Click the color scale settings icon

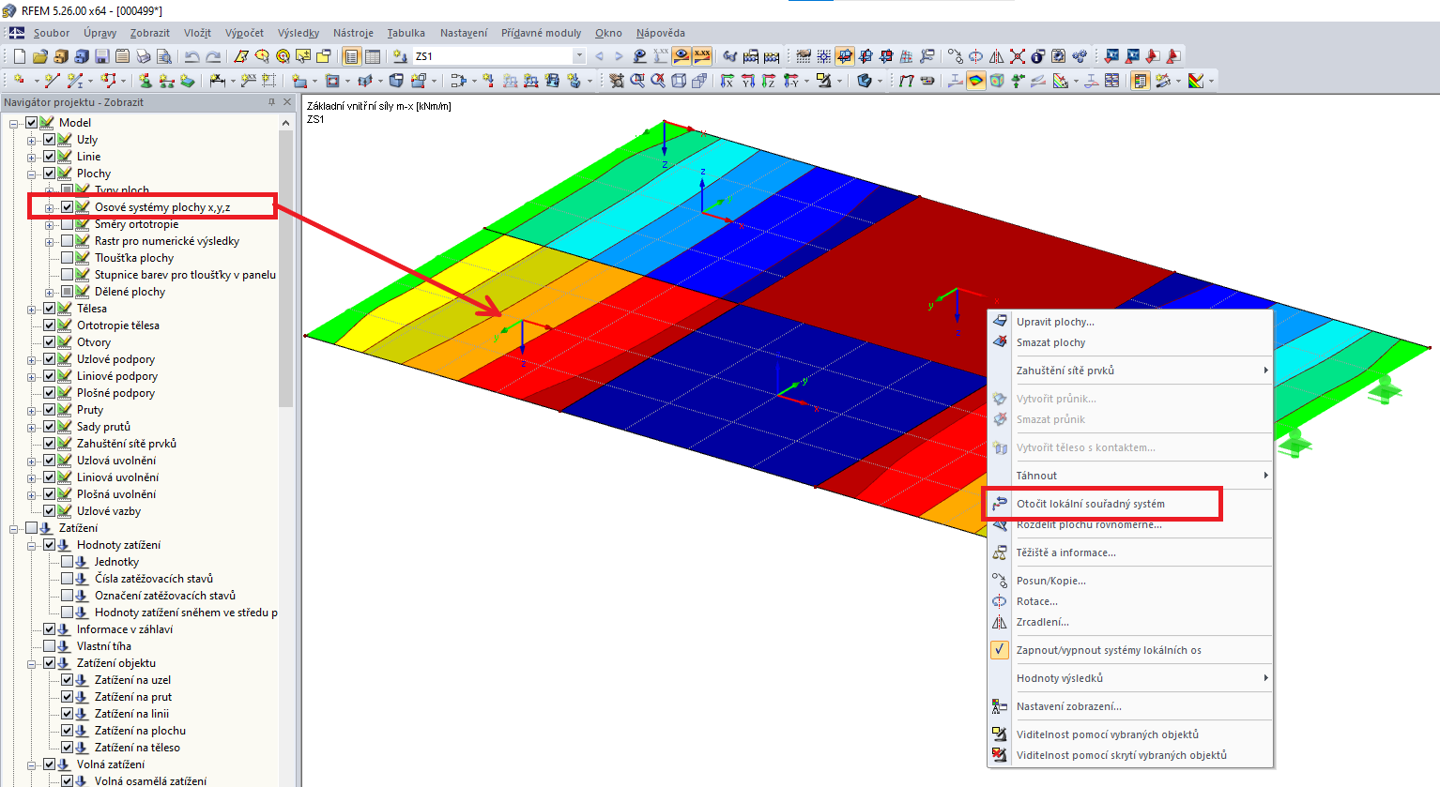pyautogui.click(x=1196, y=81)
